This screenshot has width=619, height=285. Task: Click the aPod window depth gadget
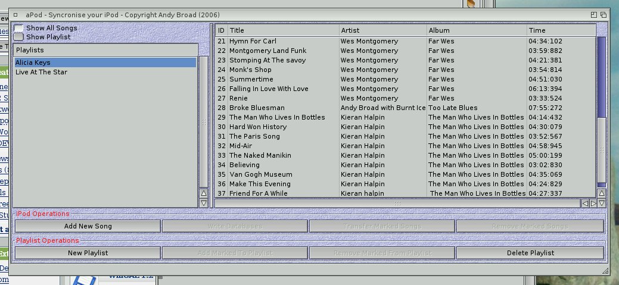click(x=603, y=14)
